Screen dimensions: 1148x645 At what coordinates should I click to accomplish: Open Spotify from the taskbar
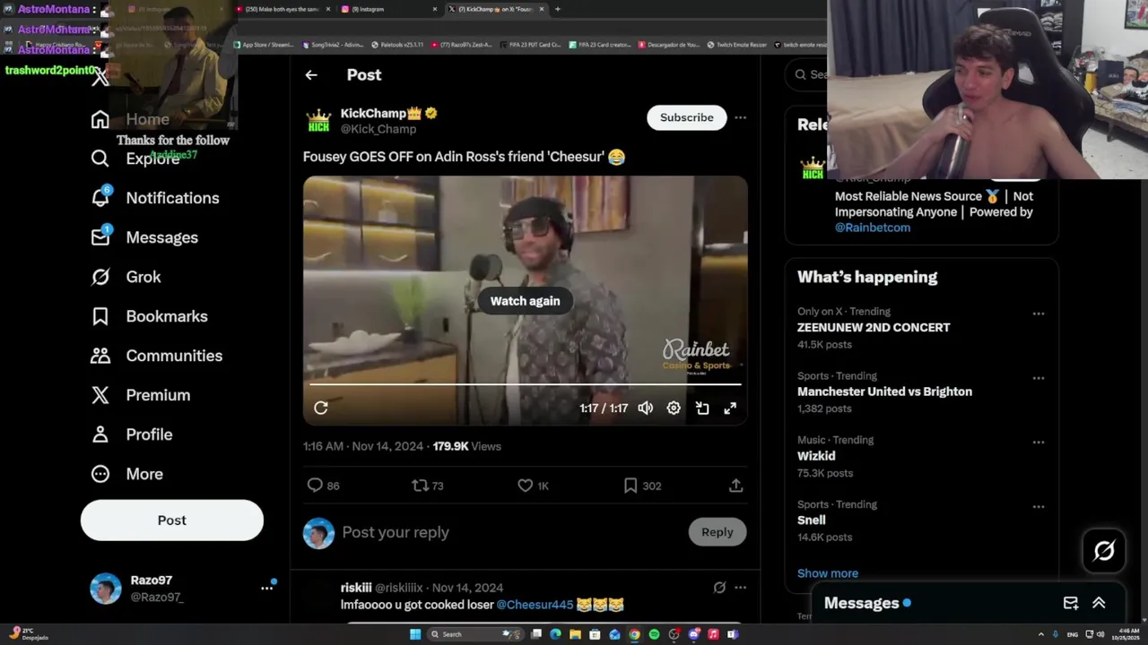654,634
